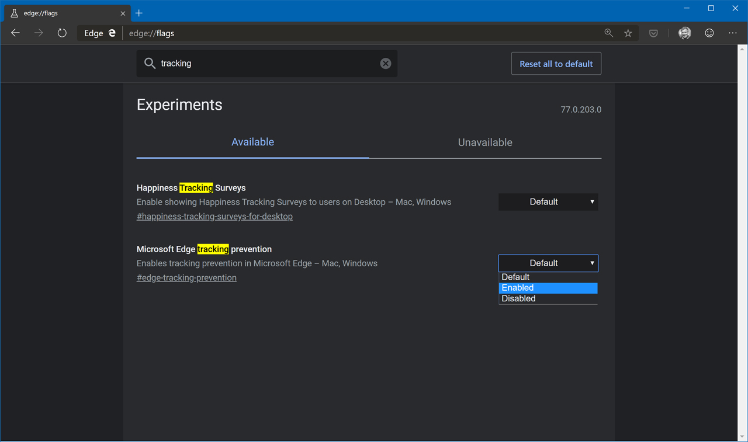Clear the tracking search text

[x=386, y=64]
